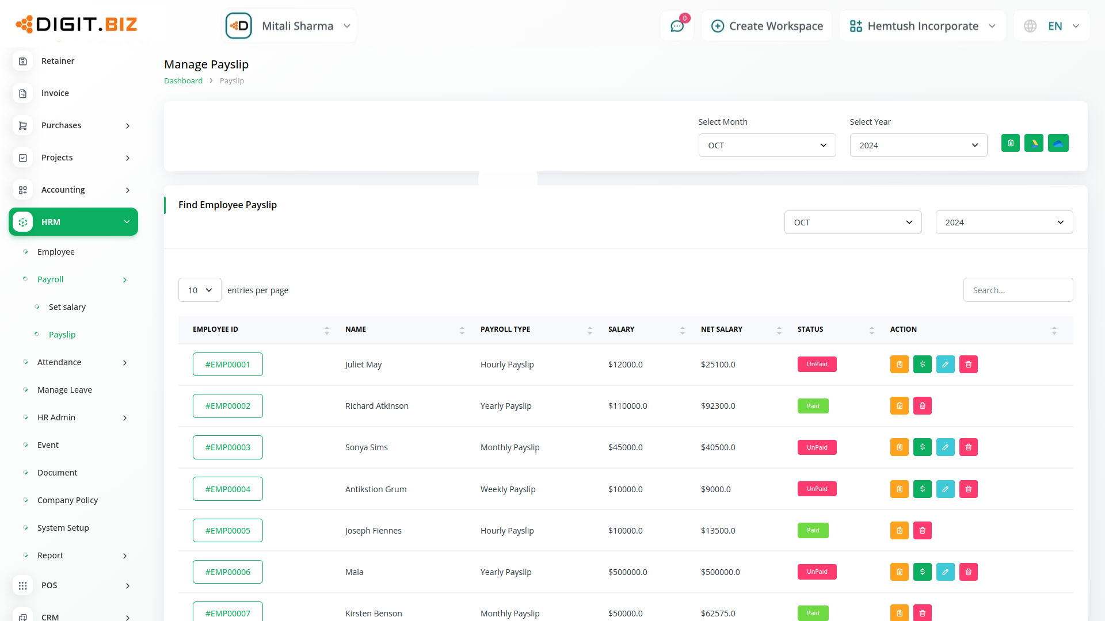Click the green export icon beside Select Year
Image resolution: width=1105 pixels, height=621 pixels.
1010,143
